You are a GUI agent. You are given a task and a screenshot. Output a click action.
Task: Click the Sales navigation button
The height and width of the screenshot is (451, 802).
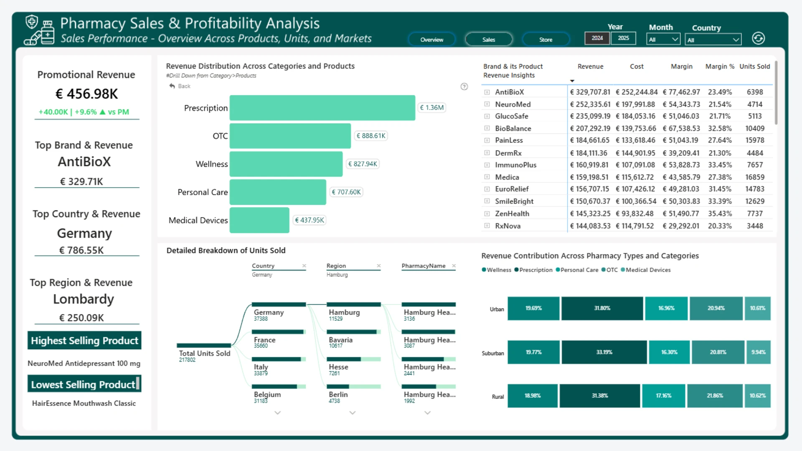click(489, 40)
